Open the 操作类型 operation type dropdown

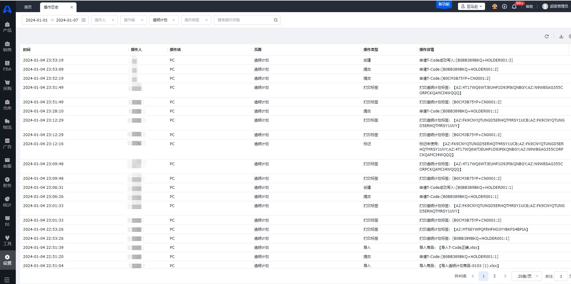pos(196,20)
